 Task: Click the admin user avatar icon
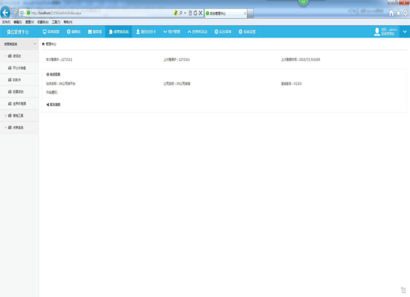[x=377, y=32]
